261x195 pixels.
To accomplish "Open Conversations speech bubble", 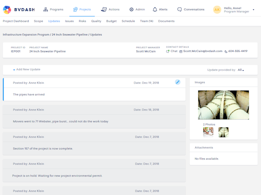I will (180, 10).
